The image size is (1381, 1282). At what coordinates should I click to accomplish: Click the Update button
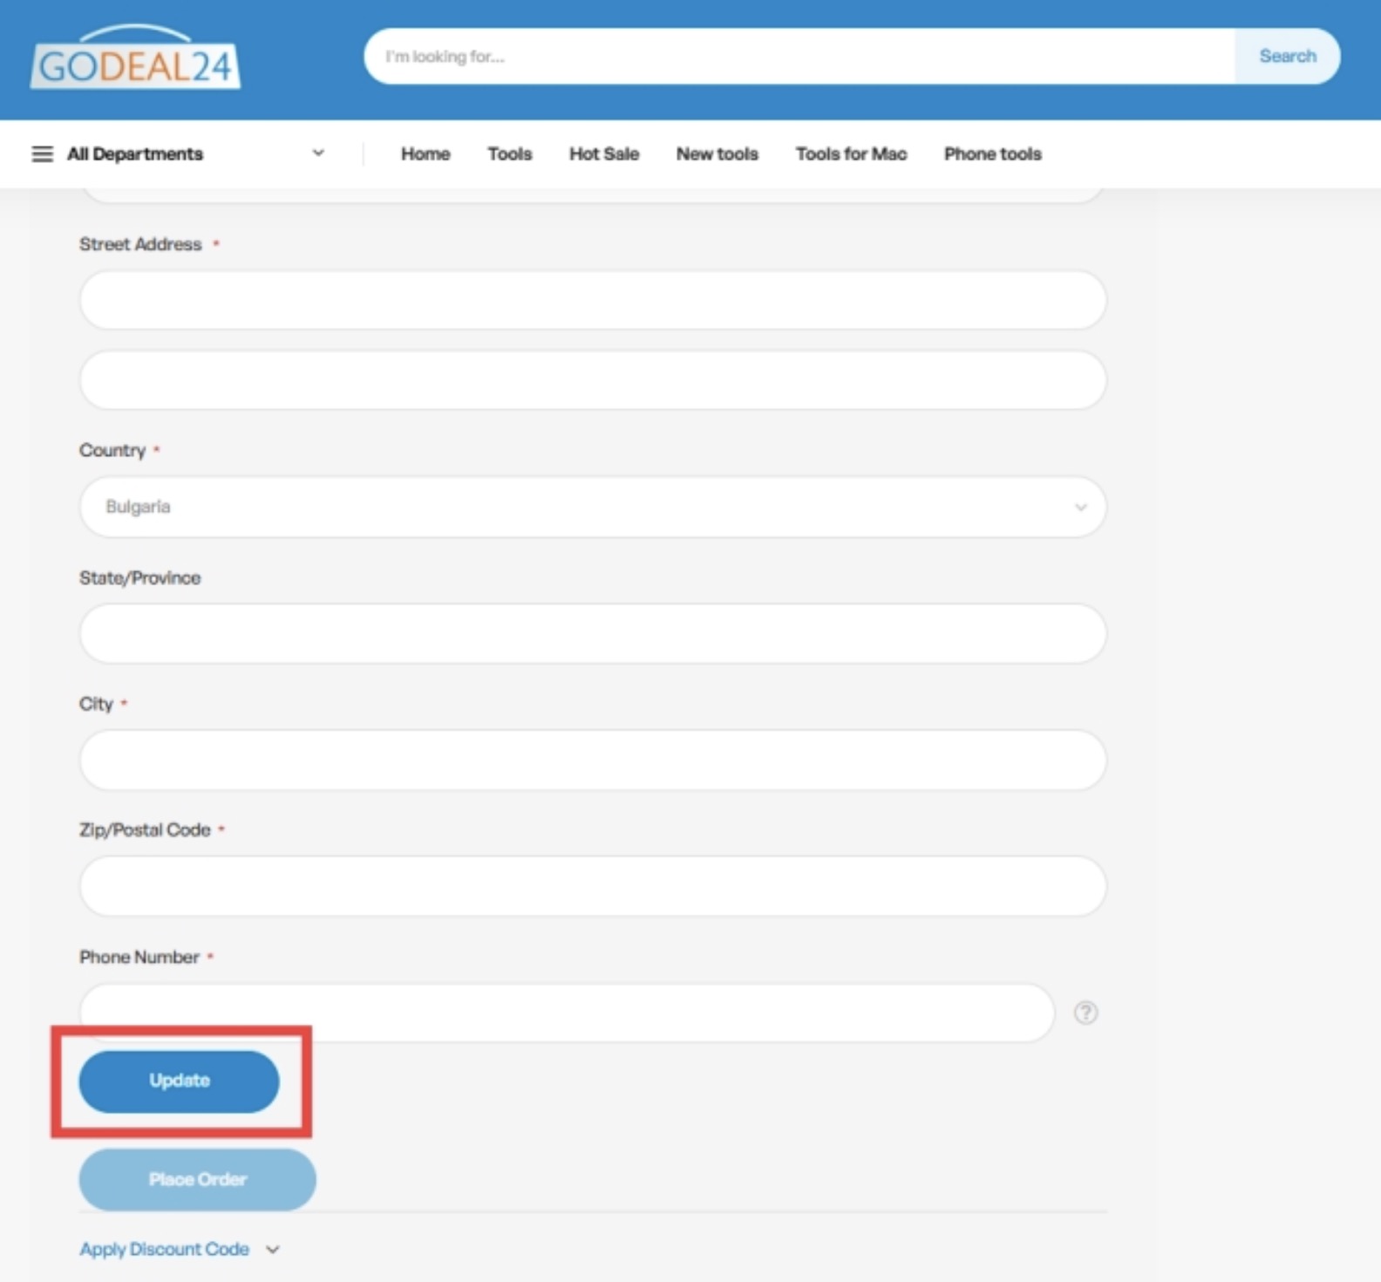(x=180, y=1081)
